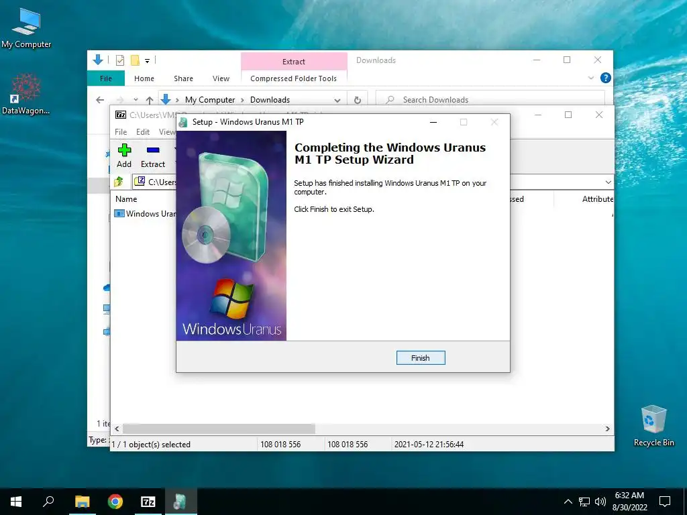Open Explorer recent locations dropdown
This screenshot has height=515, width=687.
click(136, 100)
